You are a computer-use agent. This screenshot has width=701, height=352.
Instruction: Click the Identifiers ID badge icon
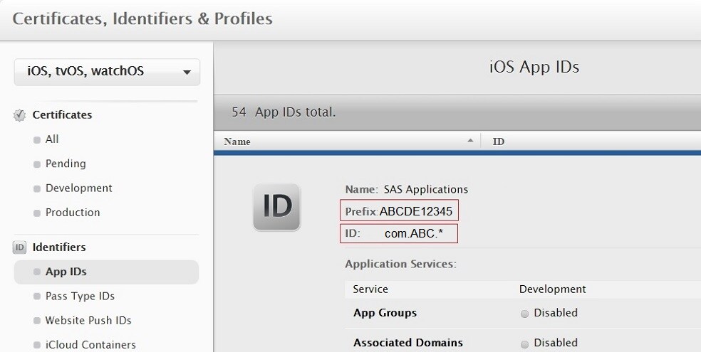tap(20, 247)
